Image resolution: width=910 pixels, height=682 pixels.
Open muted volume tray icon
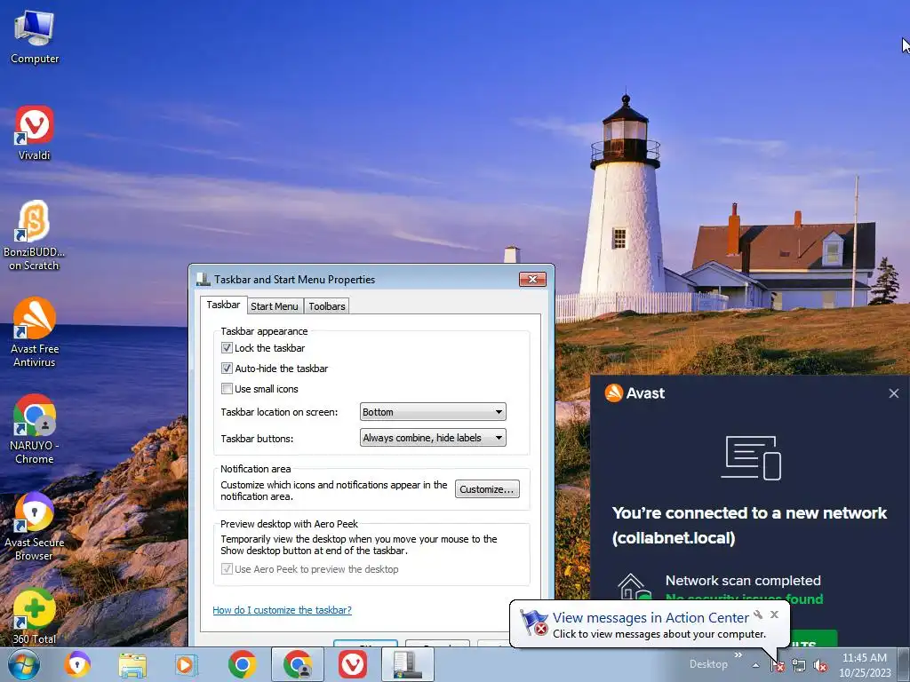click(x=820, y=666)
